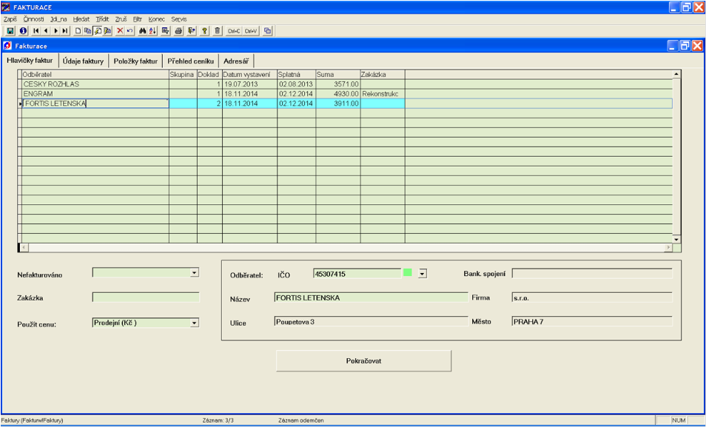
Task: Click the trash bin toolbar icon
Action: coord(218,30)
